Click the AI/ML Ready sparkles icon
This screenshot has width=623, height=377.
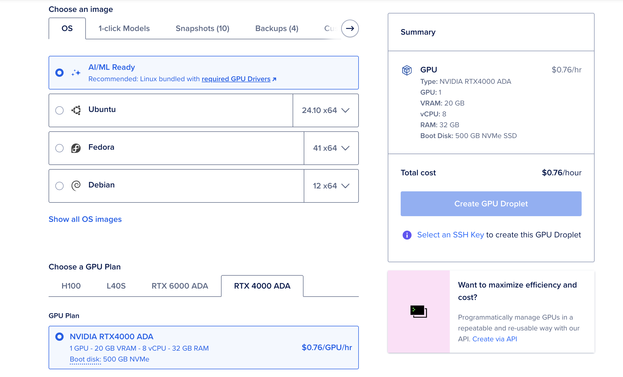[x=76, y=73]
